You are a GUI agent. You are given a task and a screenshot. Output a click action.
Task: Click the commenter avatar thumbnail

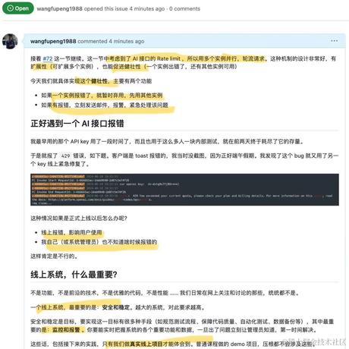10,41
